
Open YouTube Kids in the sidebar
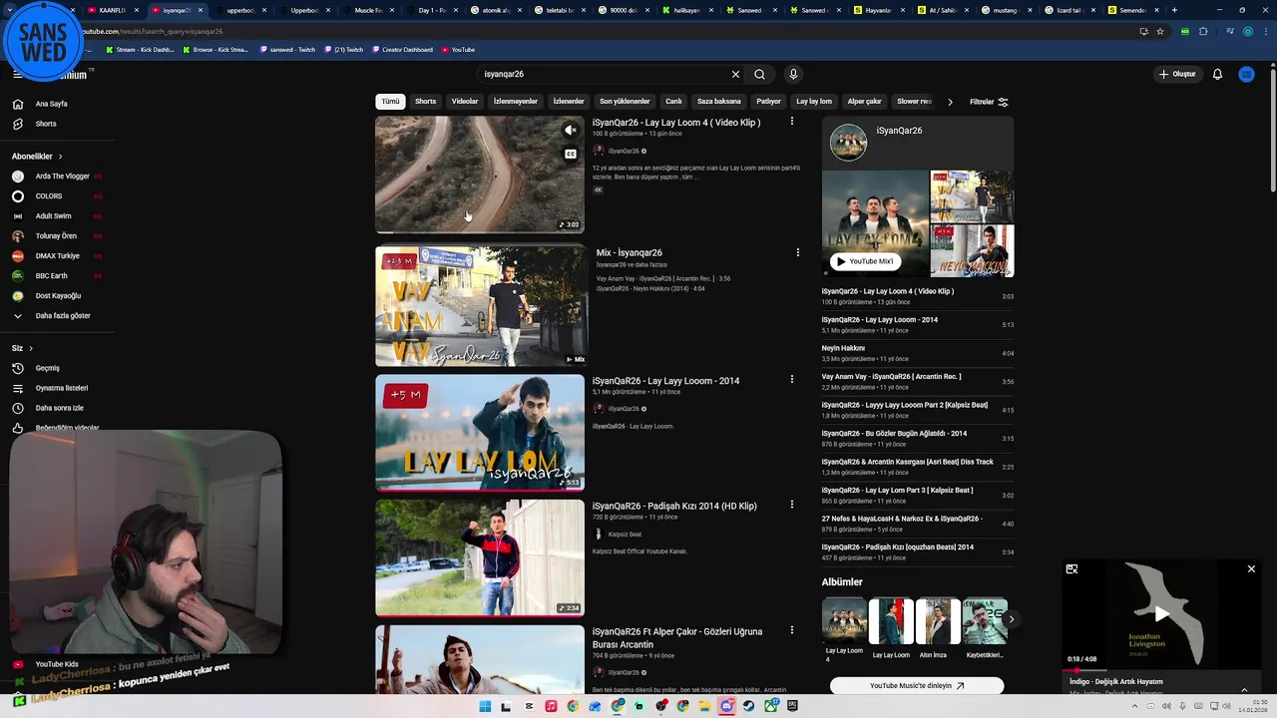click(x=56, y=664)
